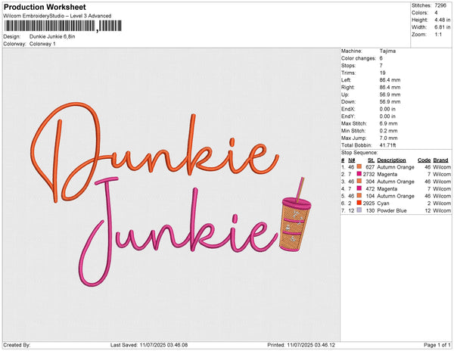Image resolution: width=454 pixels, height=351 pixels.
Task: Click the Autumn Orange swatch for stitch count 627
Action: pos(359,166)
